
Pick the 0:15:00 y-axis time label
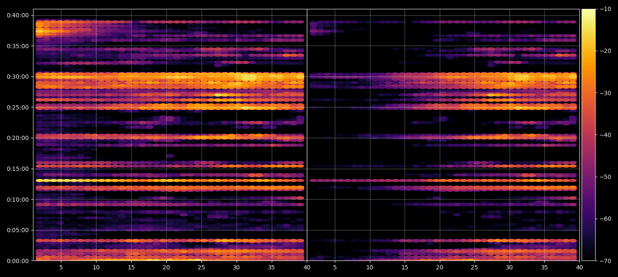coord(18,169)
